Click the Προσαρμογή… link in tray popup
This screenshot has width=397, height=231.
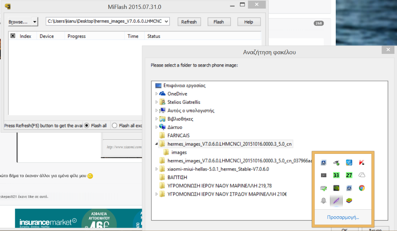click(x=342, y=217)
